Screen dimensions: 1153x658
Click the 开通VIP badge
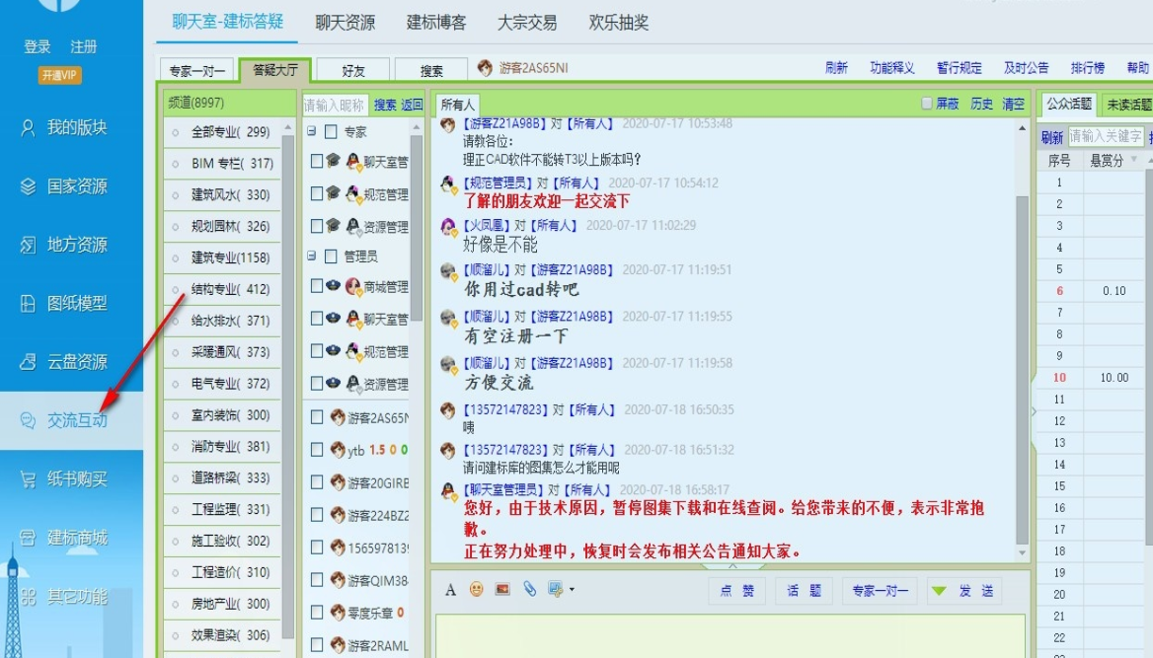point(59,75)
